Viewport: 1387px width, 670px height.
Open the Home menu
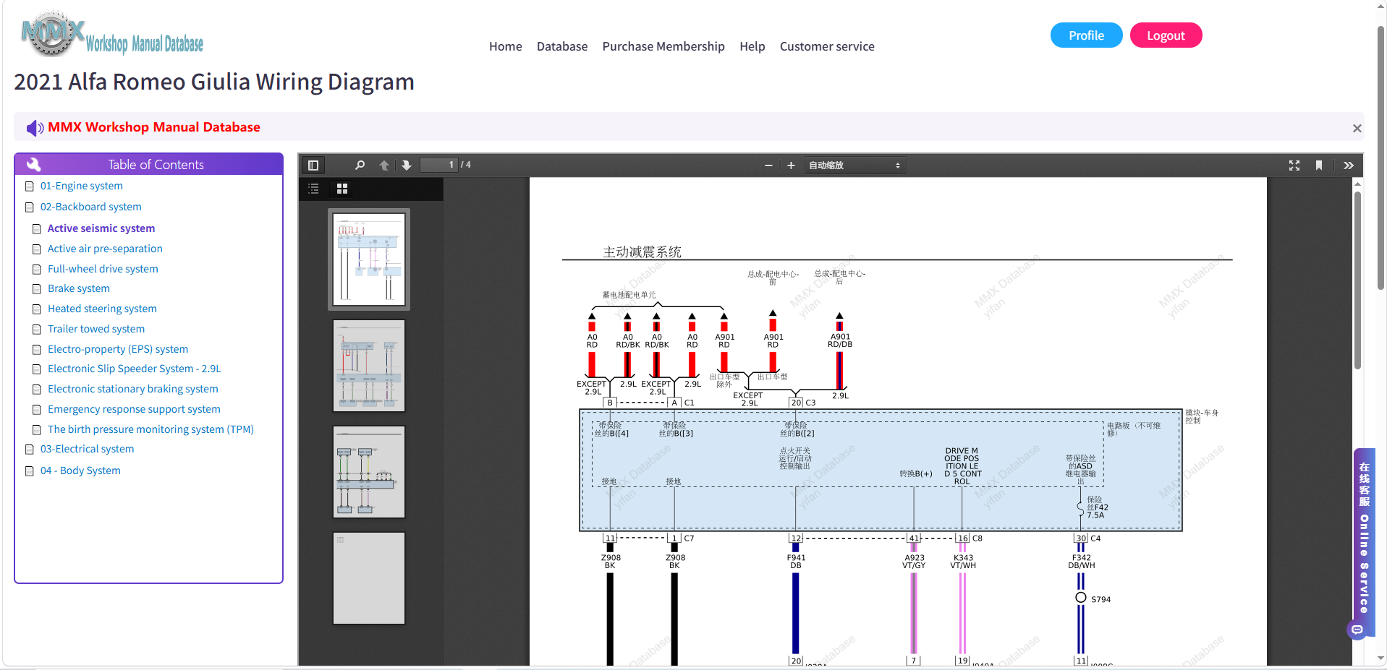tap(505, 46)
